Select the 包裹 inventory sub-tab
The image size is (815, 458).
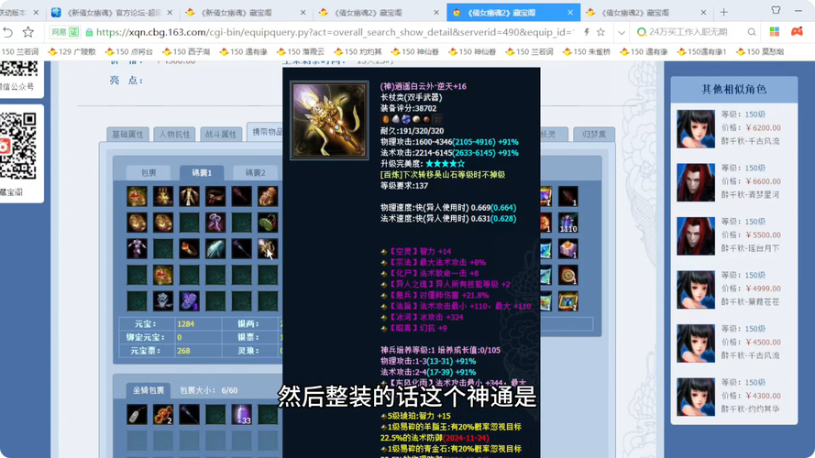pos(149,172)
